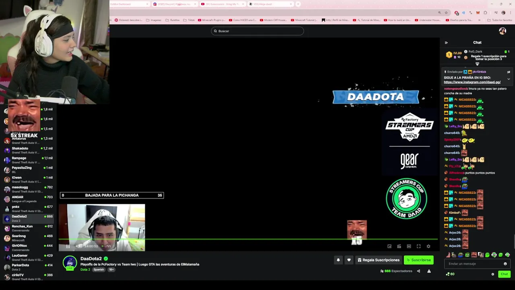Screen dimensions: 515x290
Task: Open the emoji picker in the chat input
Action: (505, 264)
